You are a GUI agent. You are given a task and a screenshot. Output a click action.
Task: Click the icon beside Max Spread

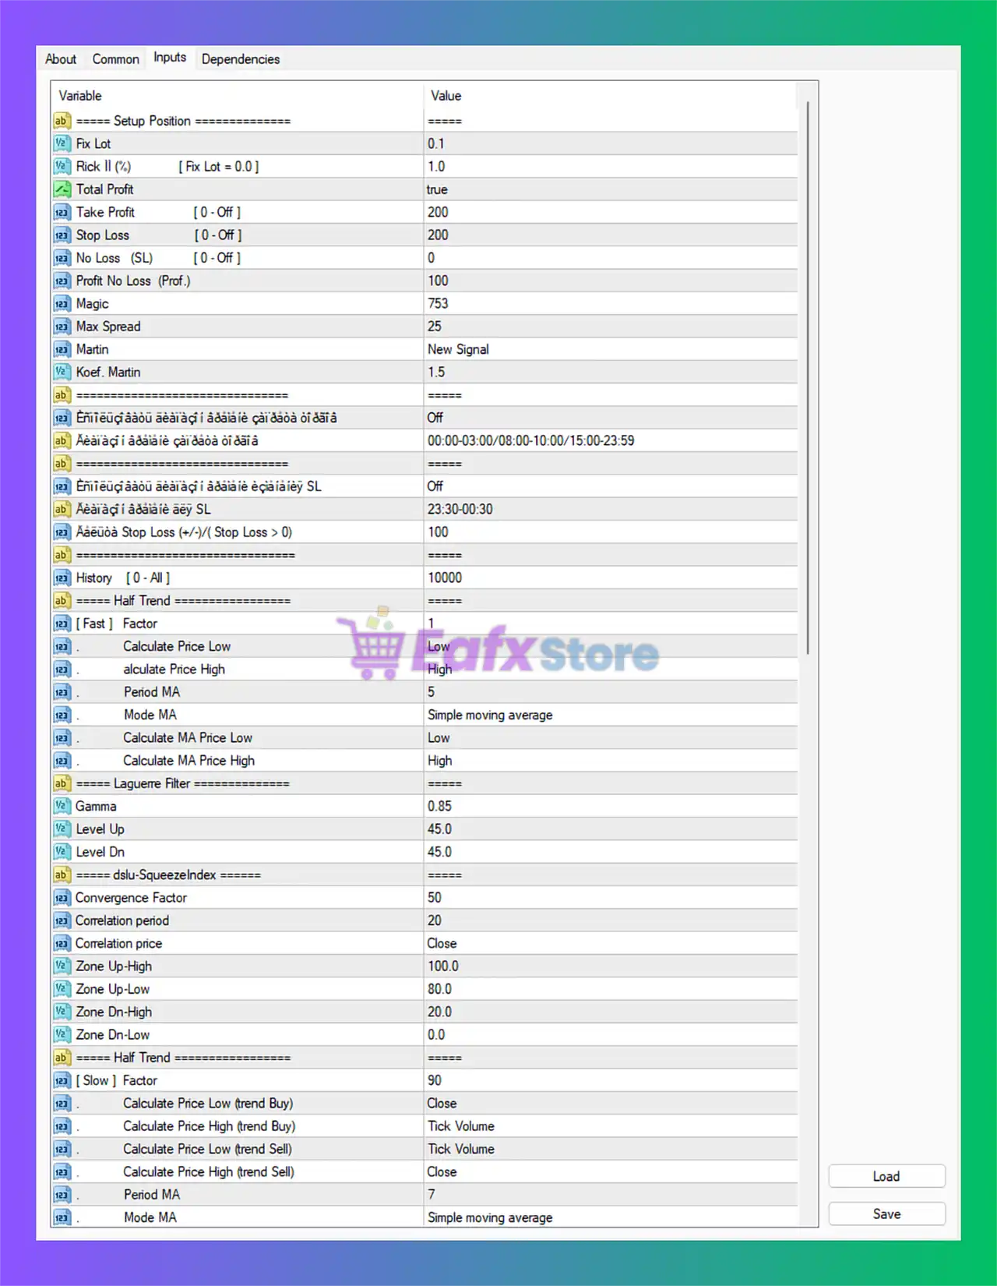62,327
